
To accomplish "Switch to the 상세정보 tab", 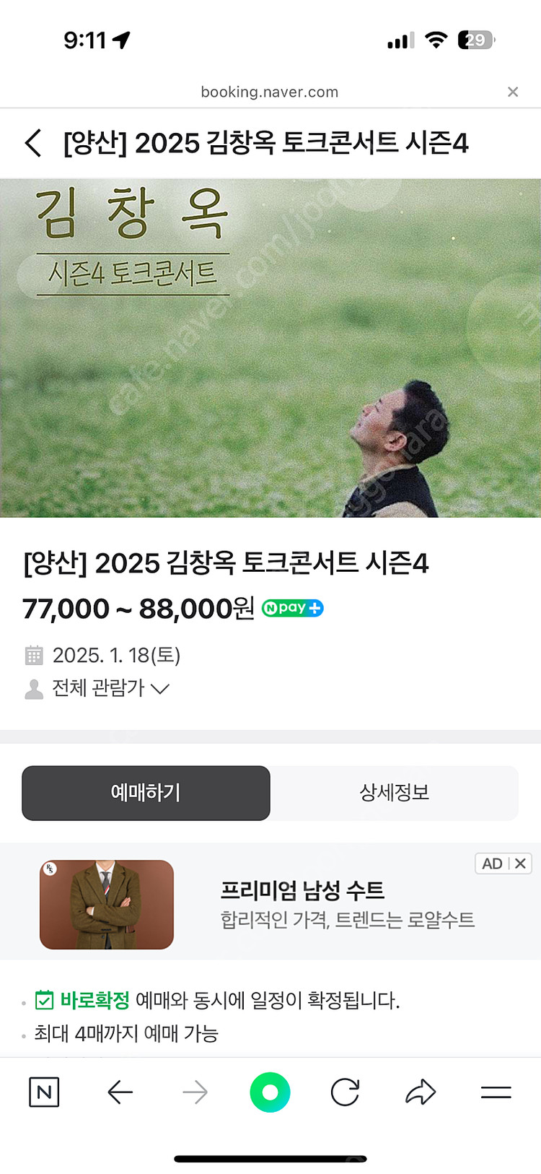I will pyautogui.click(x=395, y=793).
